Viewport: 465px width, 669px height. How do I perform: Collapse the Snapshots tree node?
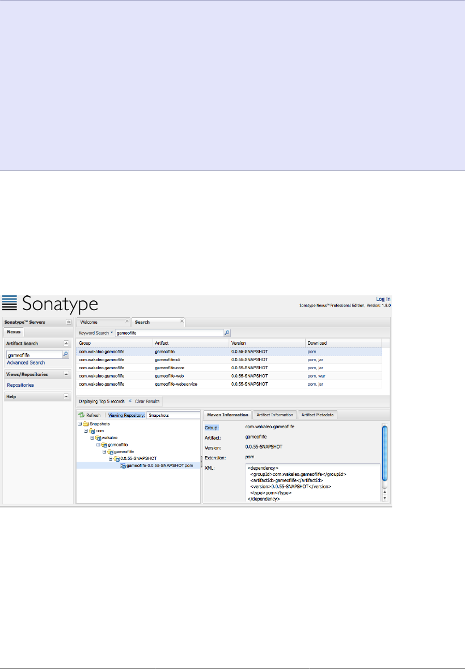click(x=80, y=424)
